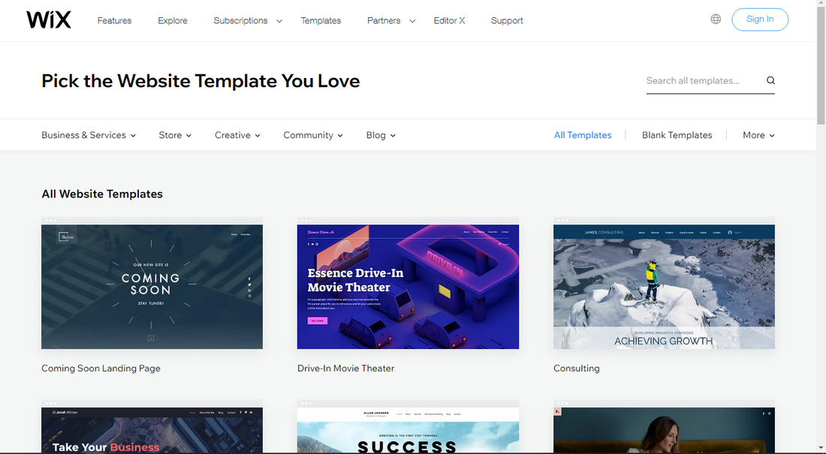Open the Features nav link
Image resolution: width=826 pixels, height=454 pixels.
[114, 20]
